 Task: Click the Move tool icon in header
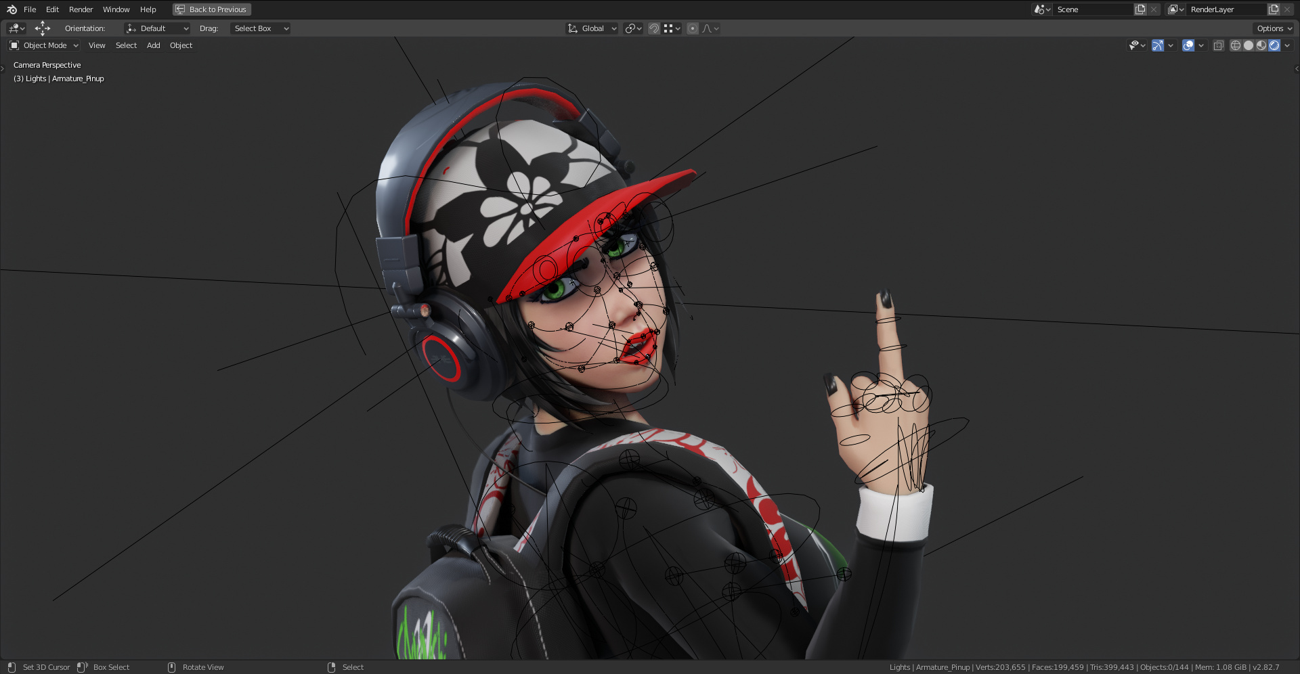tap(43, 28)
